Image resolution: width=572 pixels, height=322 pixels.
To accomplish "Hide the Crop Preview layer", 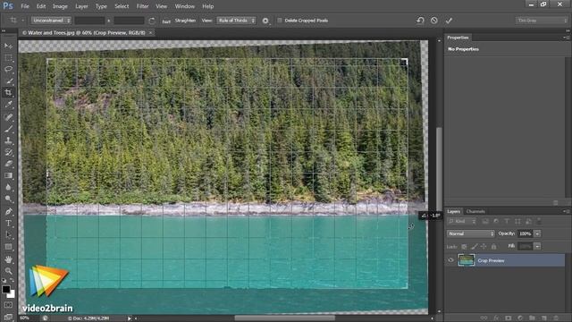I will pos(450,260).
